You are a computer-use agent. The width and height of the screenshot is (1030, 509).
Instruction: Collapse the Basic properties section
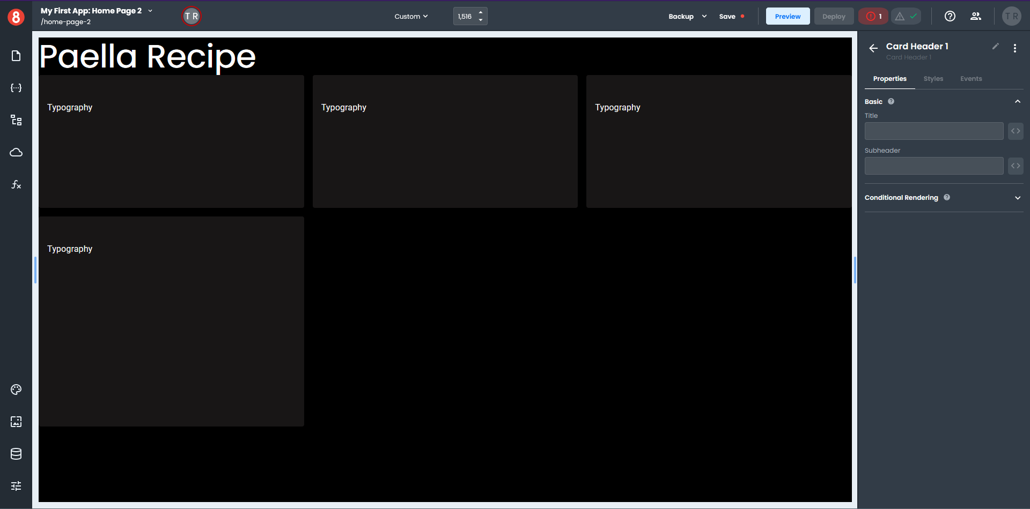pos(1017,102)
